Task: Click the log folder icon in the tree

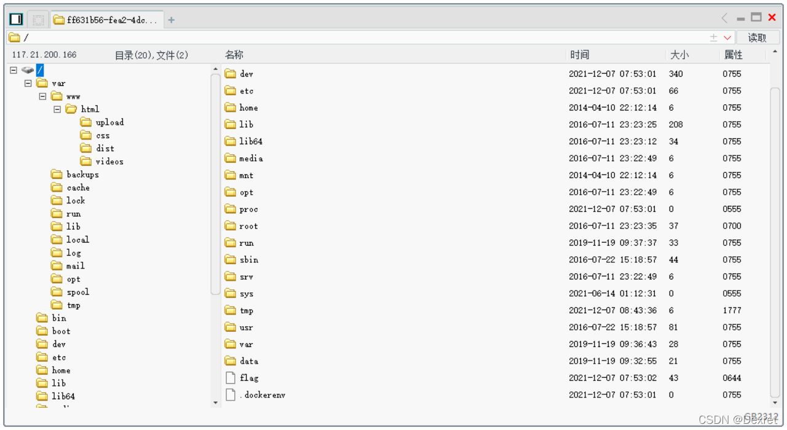Action: tap(57, 252)
